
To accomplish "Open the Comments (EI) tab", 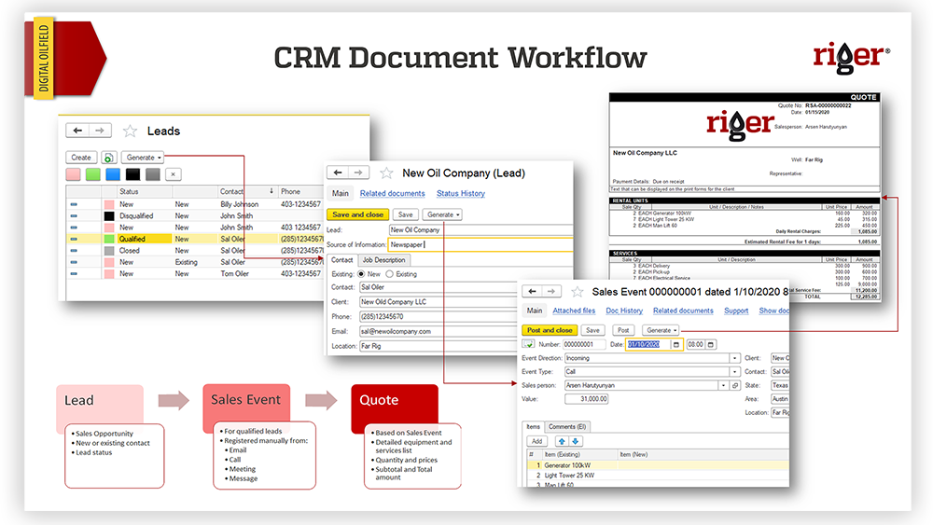I will coord(568,426).
